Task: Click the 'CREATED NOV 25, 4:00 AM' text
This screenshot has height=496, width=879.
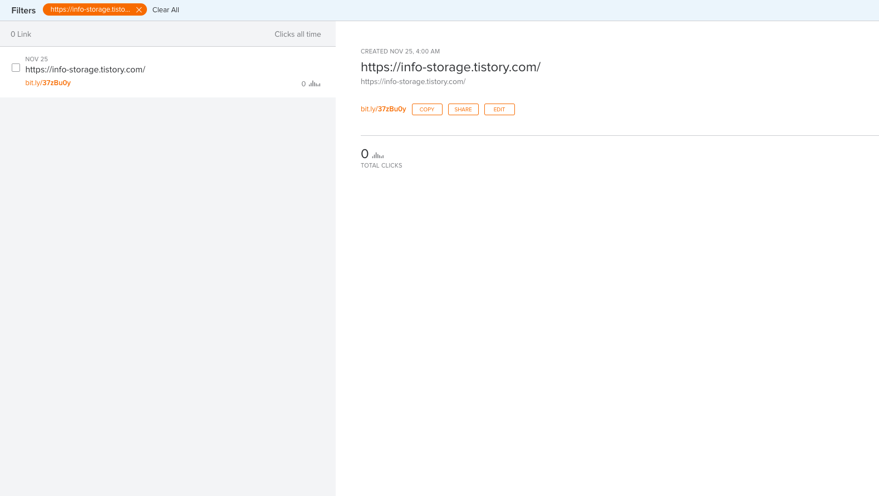Action: (400, 51)
